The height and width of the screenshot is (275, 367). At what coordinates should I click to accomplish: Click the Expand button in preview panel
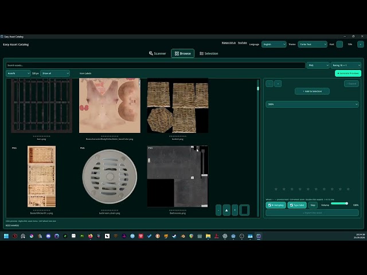(352, 84)
